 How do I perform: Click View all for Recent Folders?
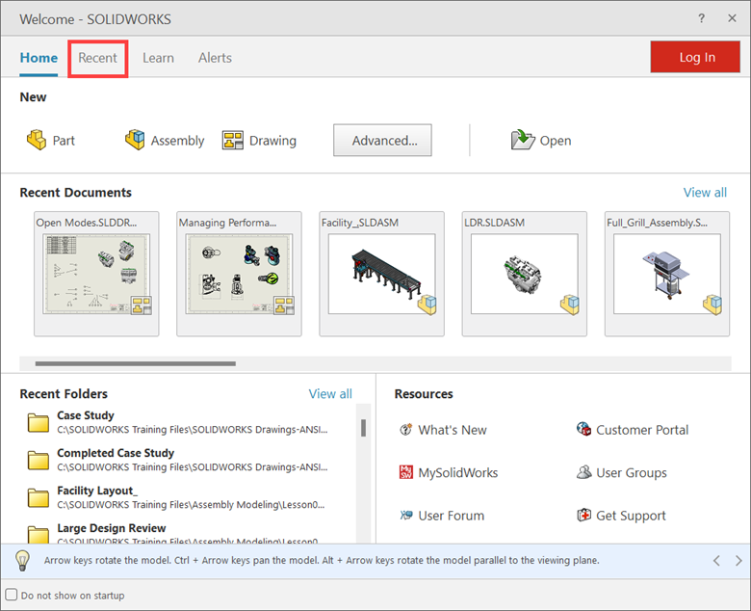(x=330, y=394)
